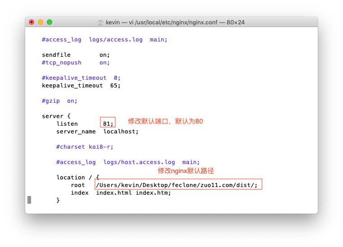343x247 pixels.
Task: Click the 'localhost;' value
Action: coord(121,132)
